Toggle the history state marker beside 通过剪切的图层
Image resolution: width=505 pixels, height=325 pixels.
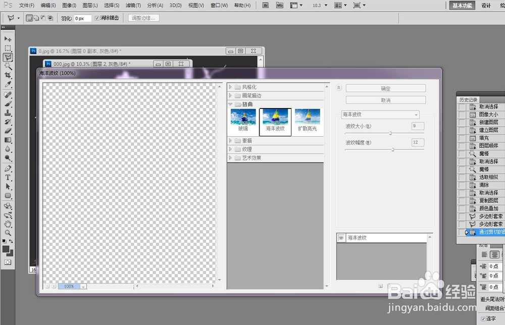pyautogui.click(x=467, y=232)
